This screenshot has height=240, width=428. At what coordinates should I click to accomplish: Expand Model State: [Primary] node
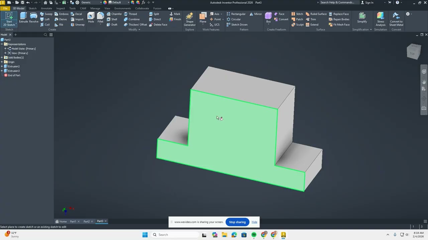[x=5, y=49]
